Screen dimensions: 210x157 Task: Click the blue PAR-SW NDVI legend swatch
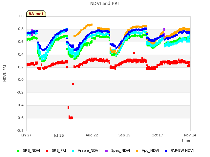(x=166, y=151)
